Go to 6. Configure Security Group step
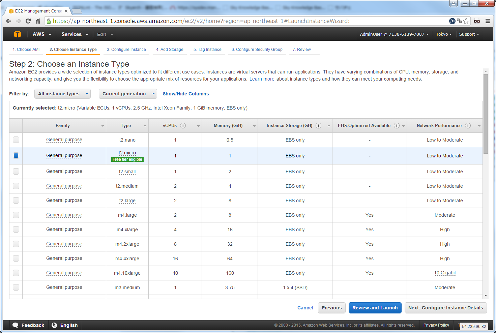Screen dimensions: 496x333 point(257,50)
